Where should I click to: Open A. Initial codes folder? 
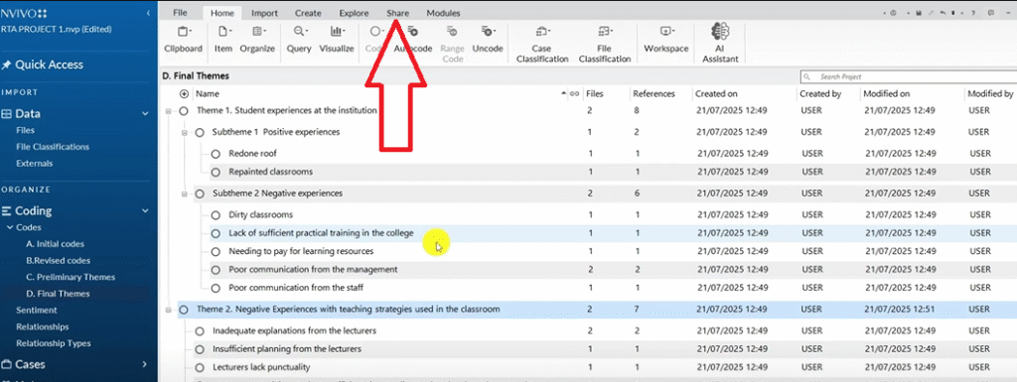click(x=56, y=244)
